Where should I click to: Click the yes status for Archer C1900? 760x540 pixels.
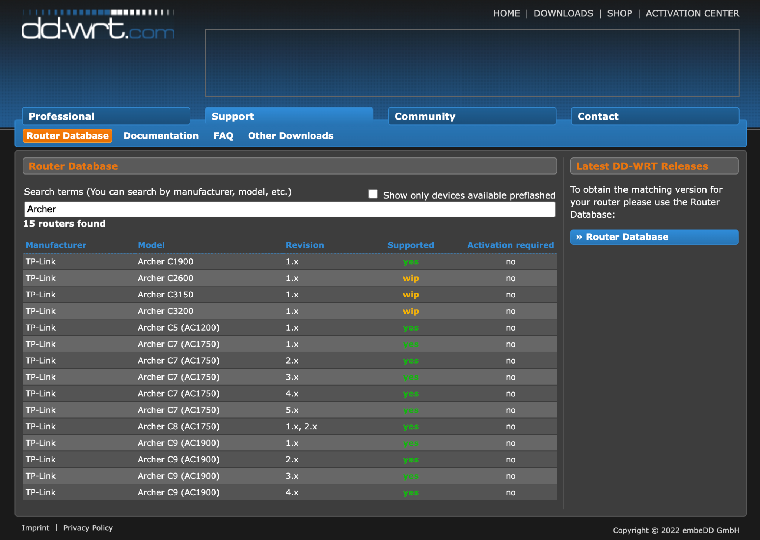point(411,262)
